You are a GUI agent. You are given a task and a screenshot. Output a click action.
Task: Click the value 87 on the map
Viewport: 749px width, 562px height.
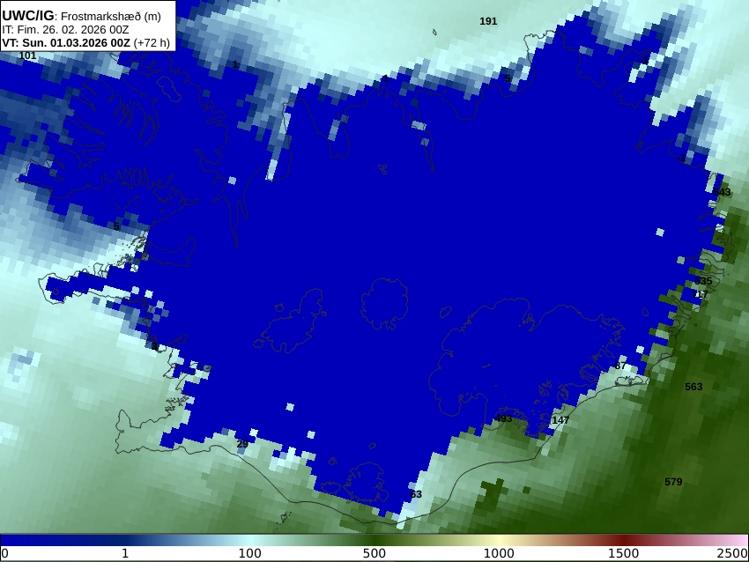click(620, 366)
